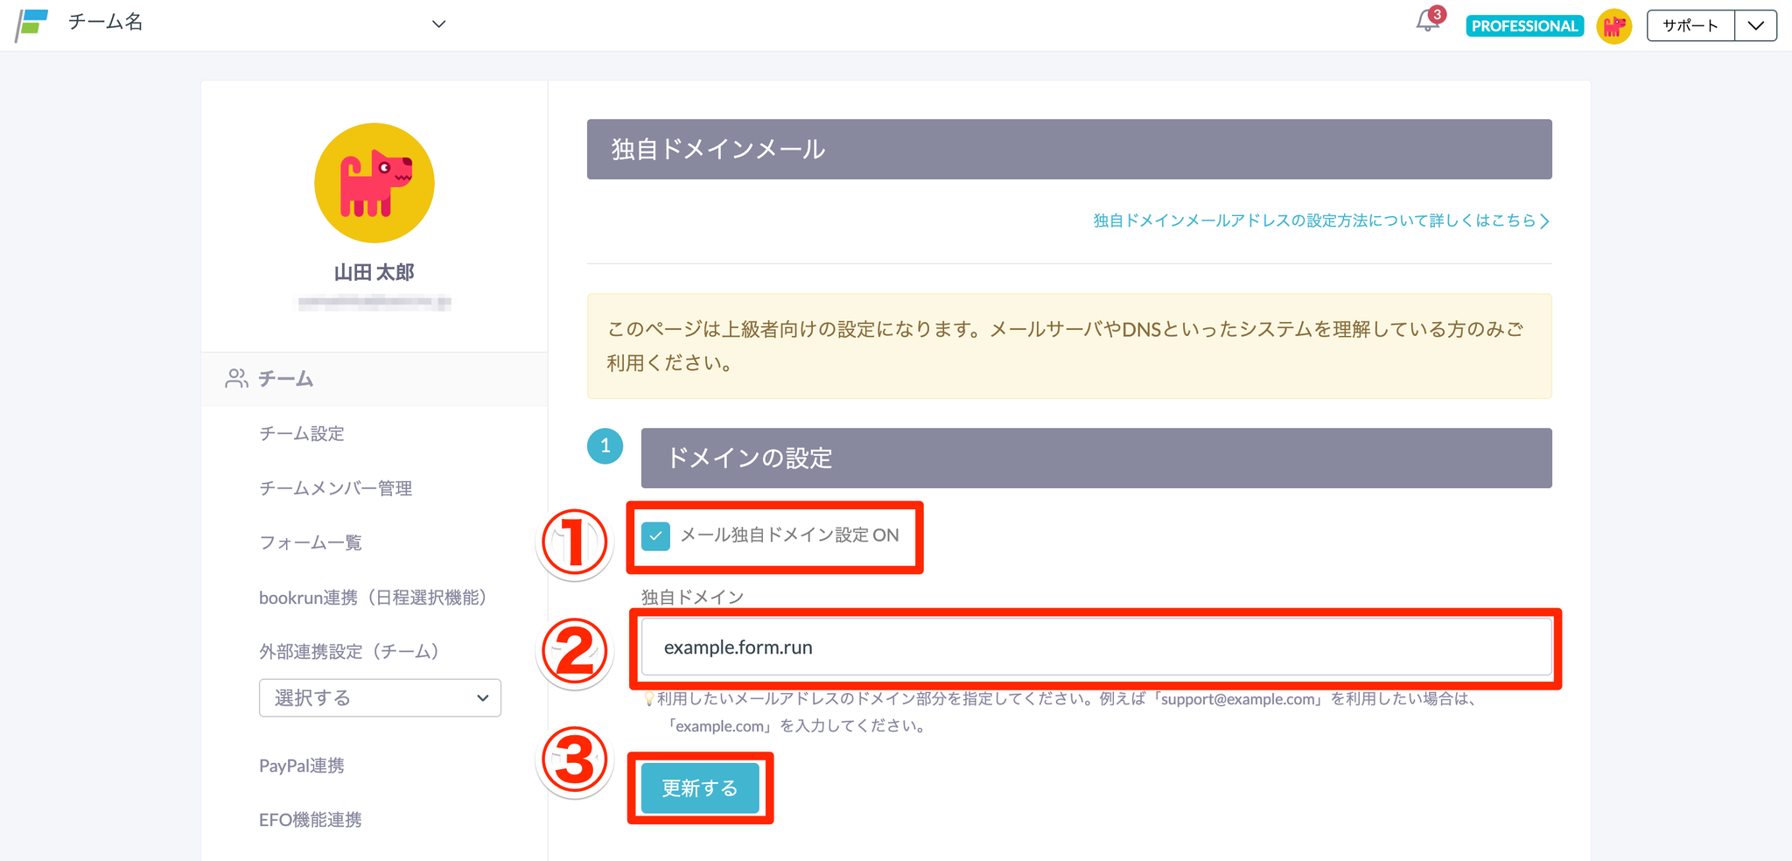
Task: Click the 独自ドメイン input field
Action: tap(1095, 647)
